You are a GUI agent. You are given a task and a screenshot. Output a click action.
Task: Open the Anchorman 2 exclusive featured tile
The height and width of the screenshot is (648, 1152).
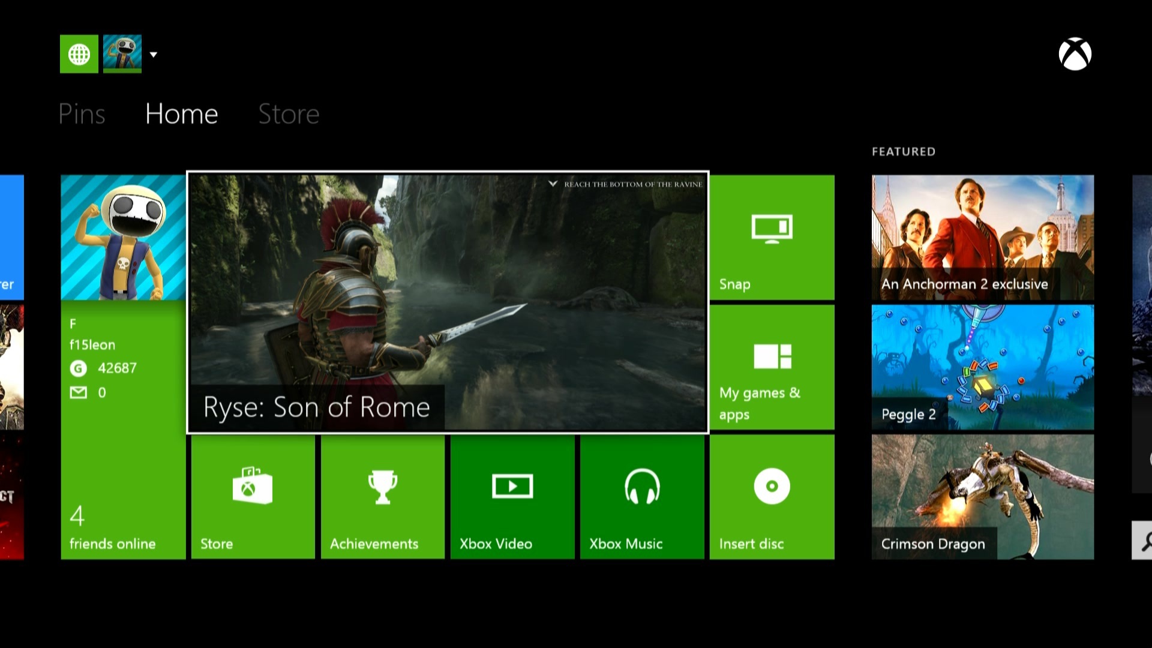click(x=983, y=238)
